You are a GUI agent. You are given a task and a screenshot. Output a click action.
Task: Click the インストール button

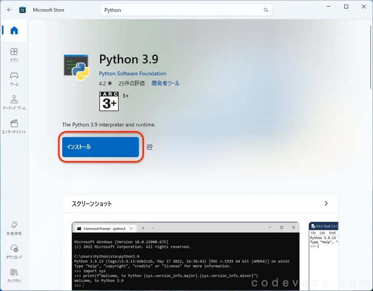coord(101,147)
